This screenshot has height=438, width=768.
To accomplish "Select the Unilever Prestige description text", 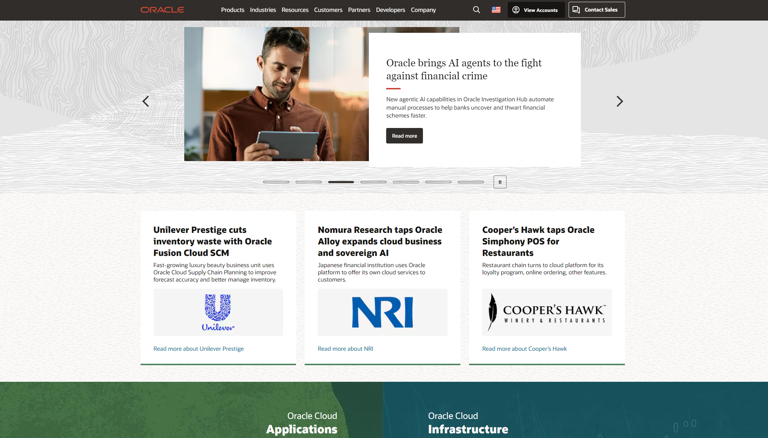I will point(215,272).
